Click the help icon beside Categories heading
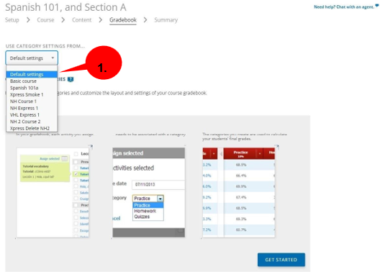This screenshot has width=380, height=272. coord(71,79)
